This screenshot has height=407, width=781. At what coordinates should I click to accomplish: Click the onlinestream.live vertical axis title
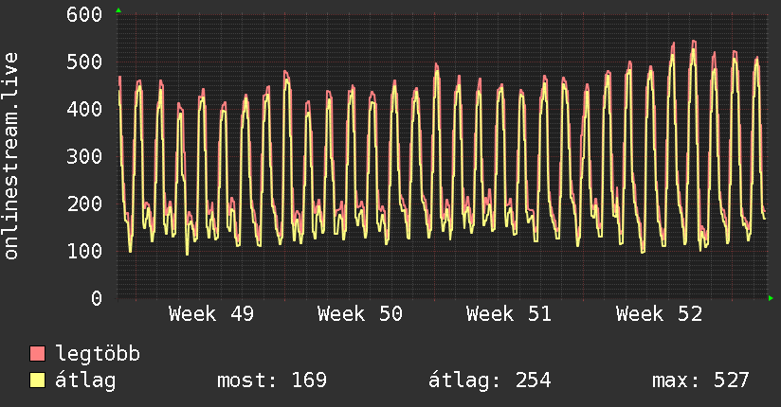click(11, 156)
